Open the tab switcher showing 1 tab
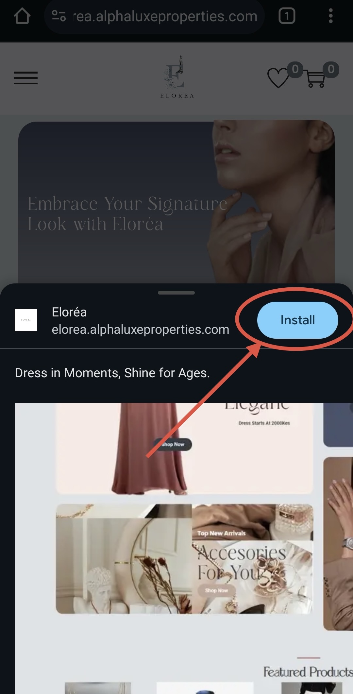Viewport: 353px width, 694px height. click(x=287, y=16)
